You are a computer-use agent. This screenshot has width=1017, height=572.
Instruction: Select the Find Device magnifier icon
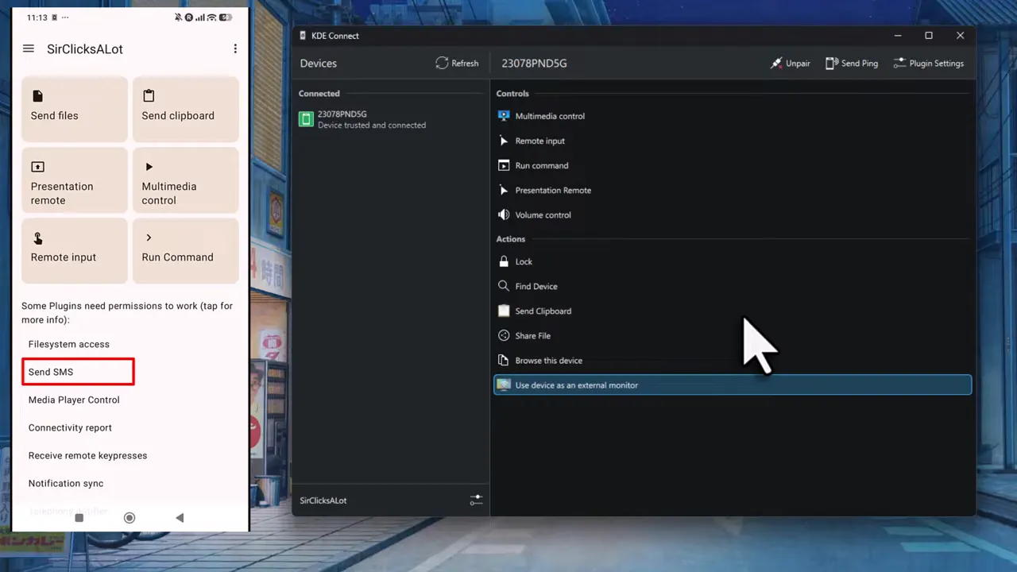[x=504, y=286]
